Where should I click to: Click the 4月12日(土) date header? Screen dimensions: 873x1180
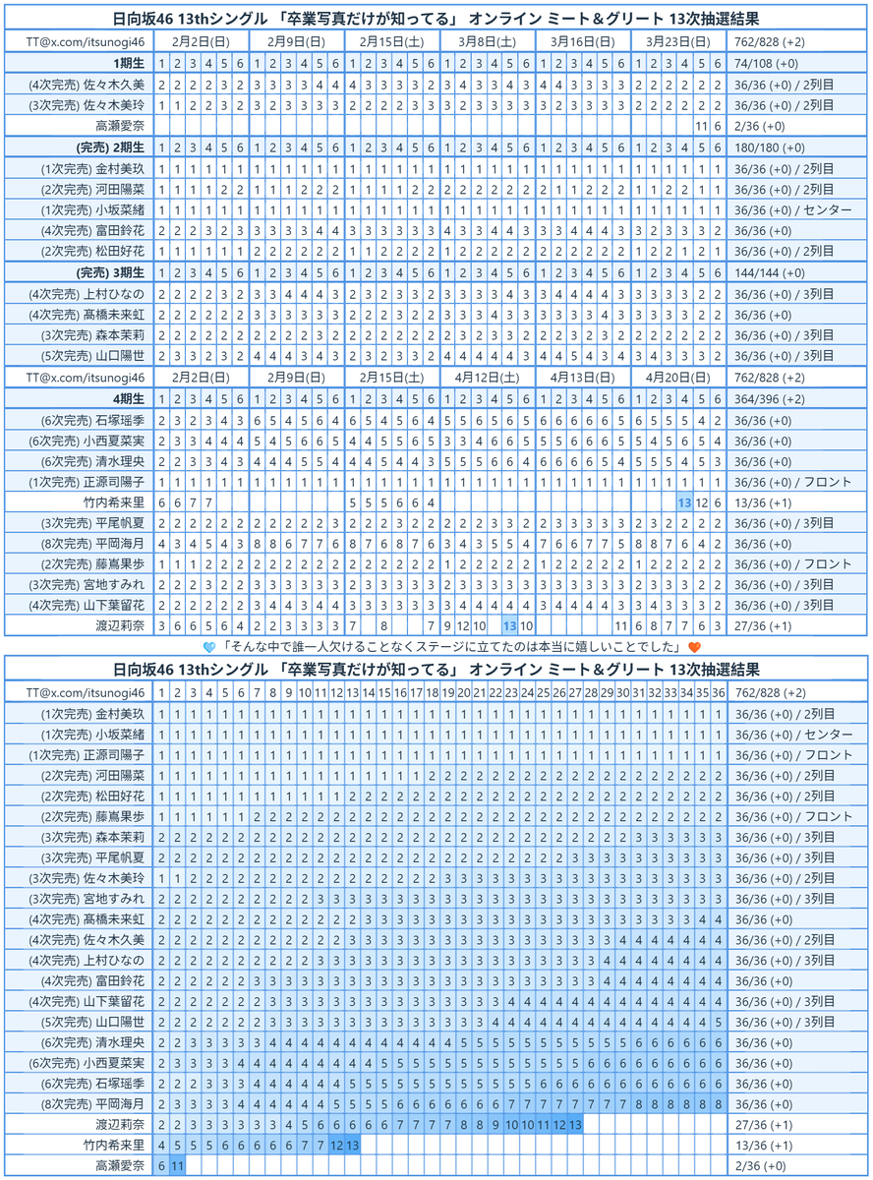pyautogui.click(x=489, y=377)
